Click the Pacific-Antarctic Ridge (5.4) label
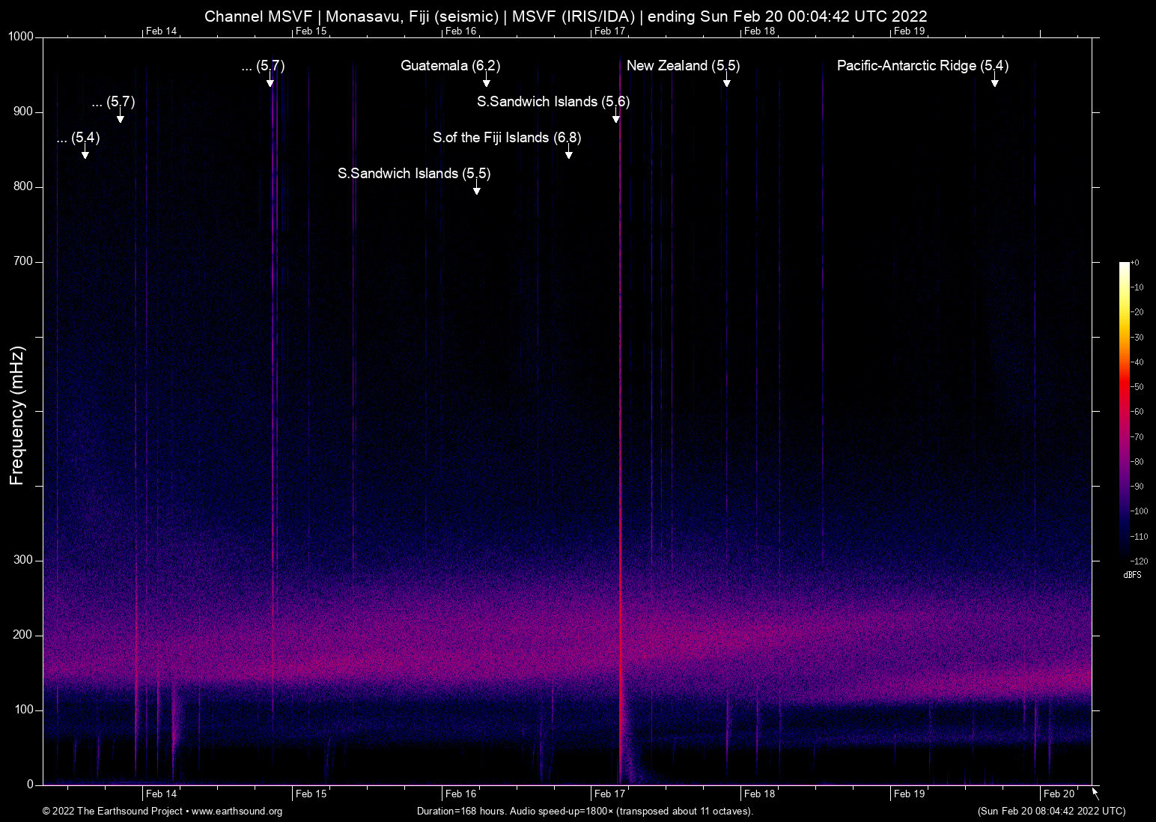The image size is (1156, 822). [x=922, y=66]
